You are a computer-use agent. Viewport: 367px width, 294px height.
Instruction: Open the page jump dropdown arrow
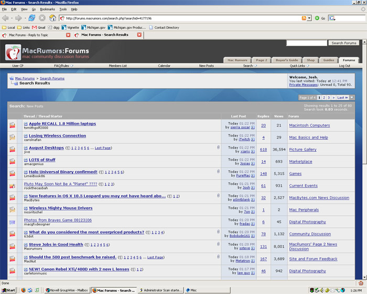(352, 98)
